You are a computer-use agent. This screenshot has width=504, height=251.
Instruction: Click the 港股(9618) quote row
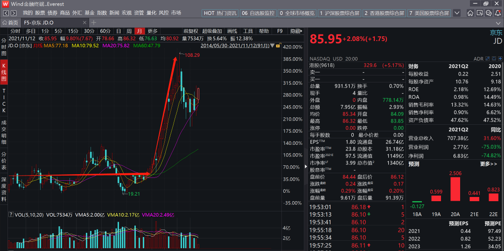click(x=357, y=65)
